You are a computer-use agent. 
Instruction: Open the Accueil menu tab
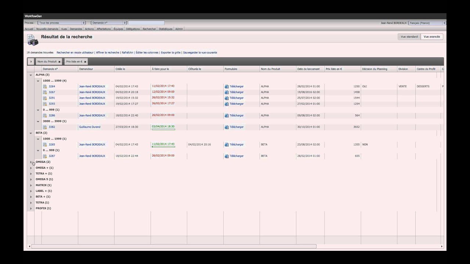[29, 29]
